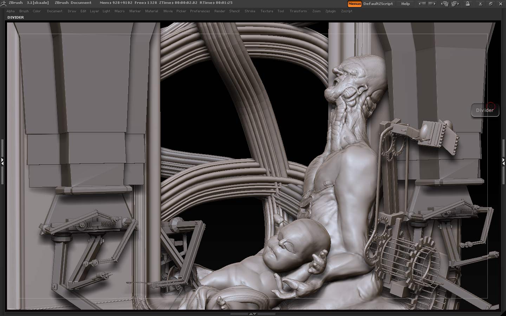Open the Tool menu
506x316 pixels.
[x=280, y=11]
